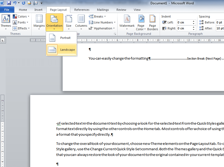Open the Hyphenation options
This screenshot has height=167, width=224.
pyautogui.click(x=102, y=28)
